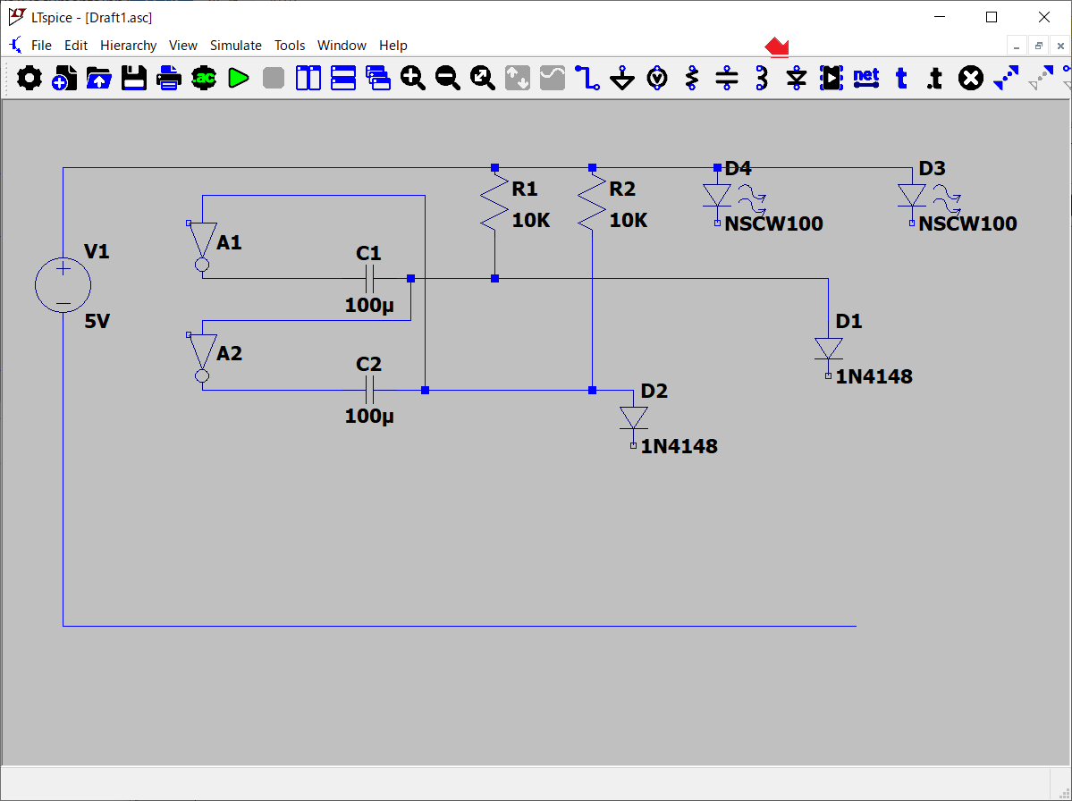Click the green Run simulation button

pos(238,79)
